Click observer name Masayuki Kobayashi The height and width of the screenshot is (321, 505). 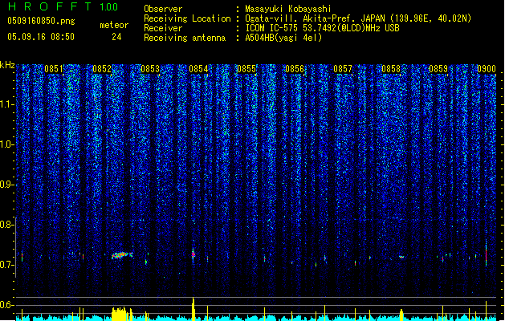(x=287, y=9)
